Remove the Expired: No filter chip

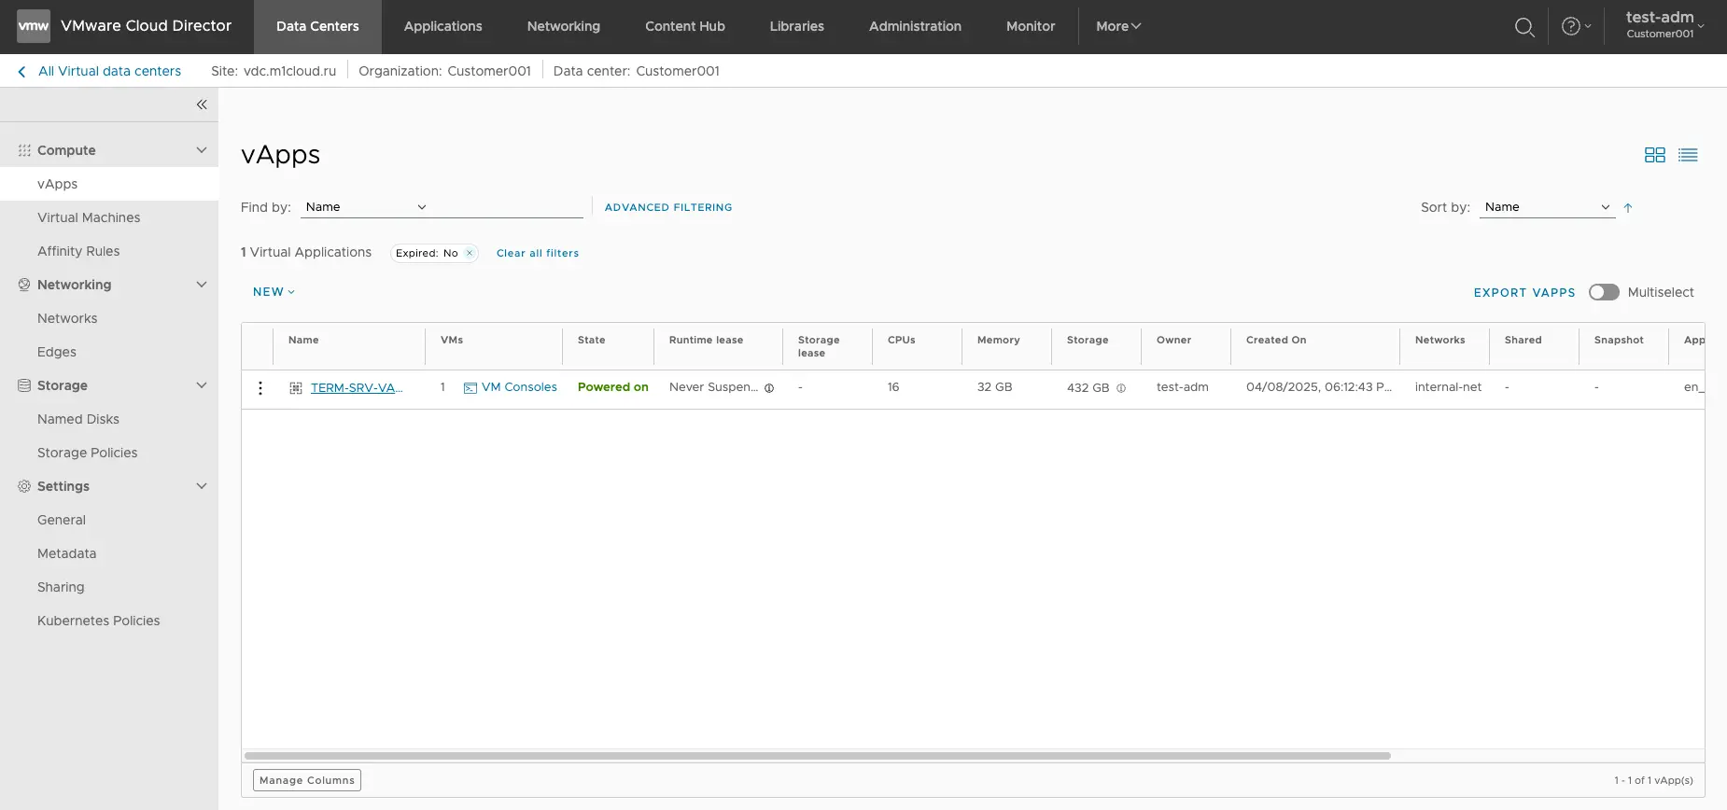470,253
